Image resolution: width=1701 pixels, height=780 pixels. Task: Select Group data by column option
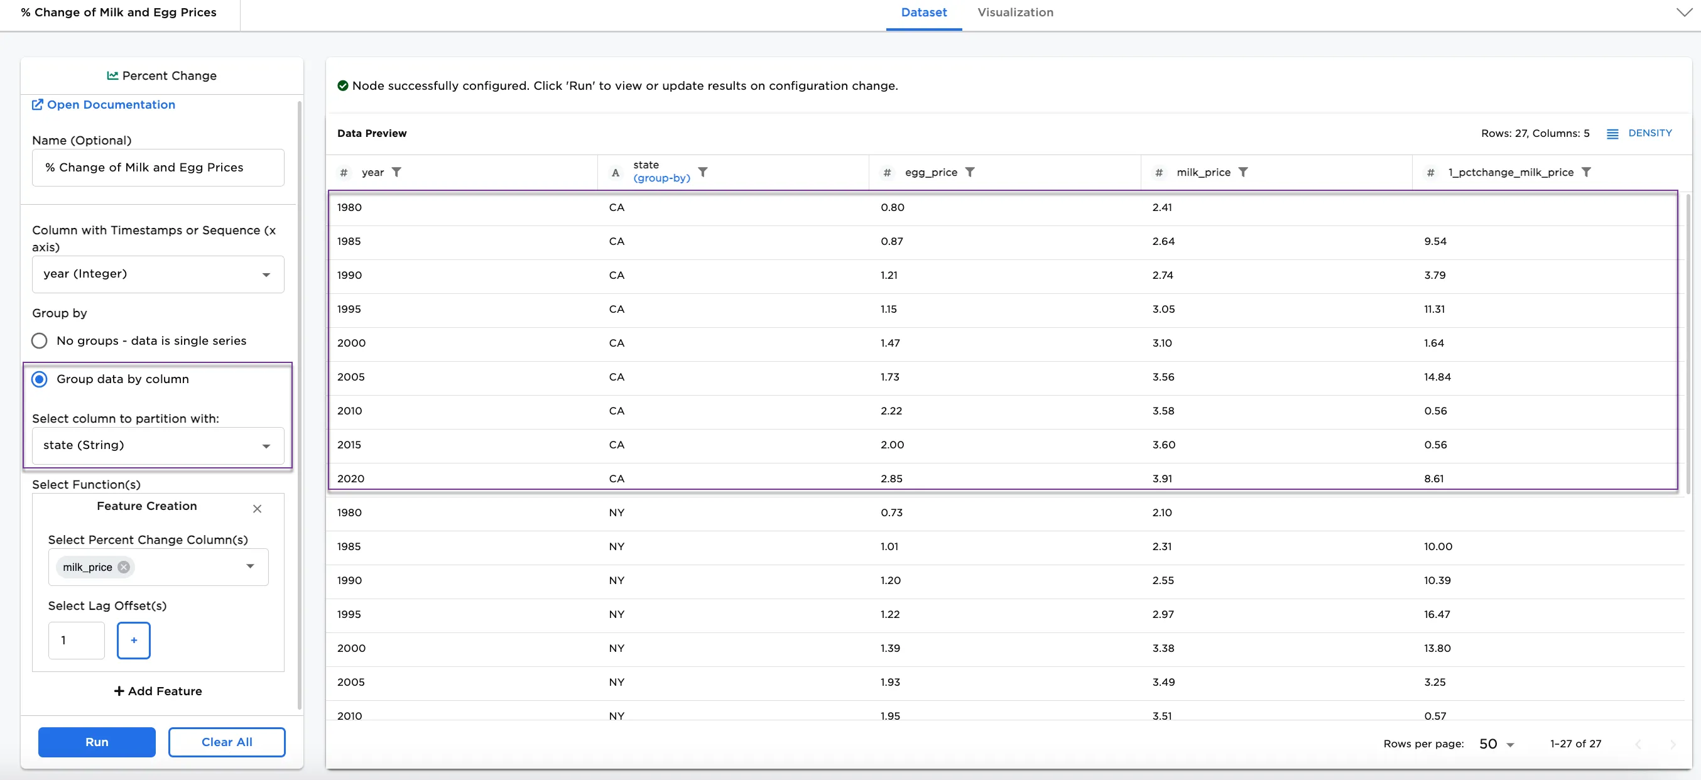click(x=40, y=379)
